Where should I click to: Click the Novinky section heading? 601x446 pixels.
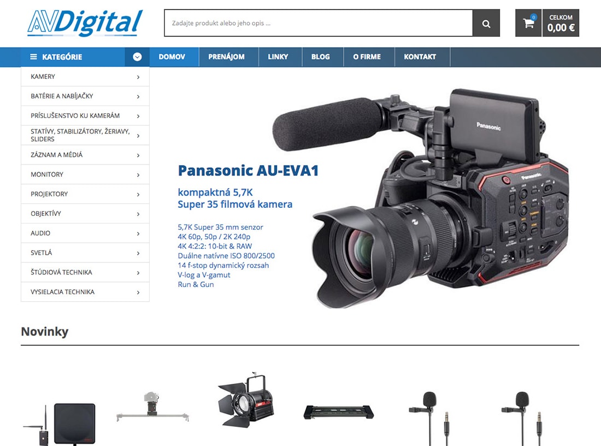click(45, 331)
